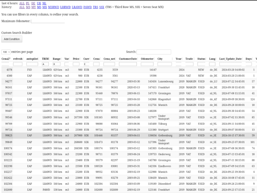The width and height of the screenshot is (257, 193).
Task: Sort table by refresh column header
Action: click(x=18, y=59)
